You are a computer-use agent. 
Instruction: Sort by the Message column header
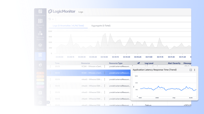(187, 63)
